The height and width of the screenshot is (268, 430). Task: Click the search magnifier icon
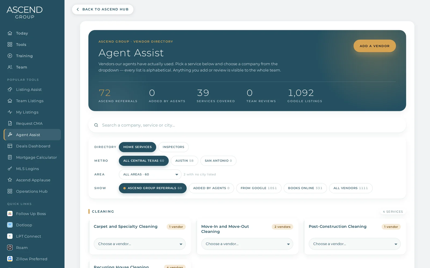[x=96, y=125]
